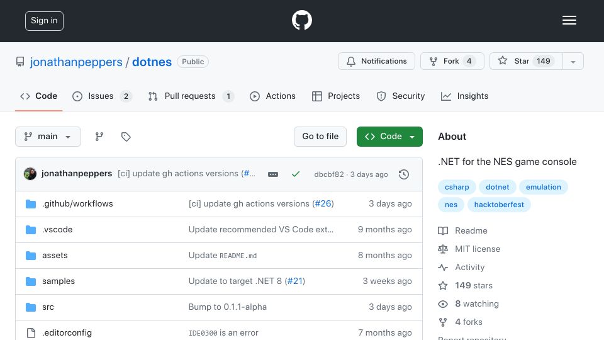This screenshot has height=340, width=604.
Task: View tags via the tag icon
Action: [126, 137]
